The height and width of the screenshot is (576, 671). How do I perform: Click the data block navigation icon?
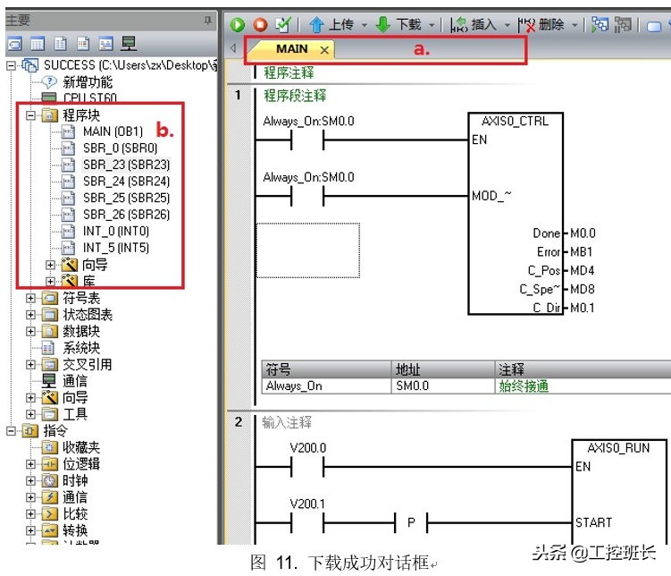pos(83,44)
